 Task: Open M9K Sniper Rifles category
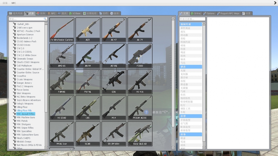click(25, 128)
